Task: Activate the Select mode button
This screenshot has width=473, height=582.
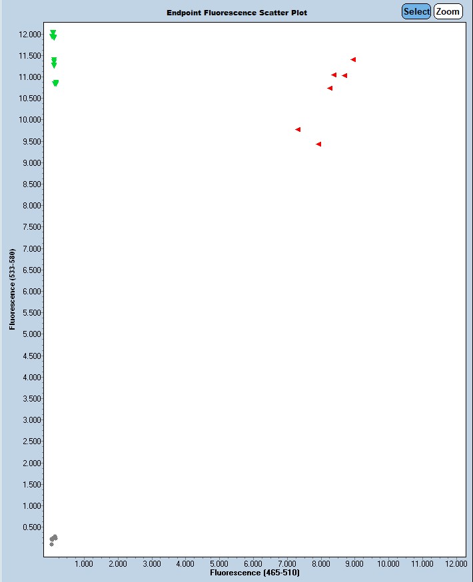Action: tap(416, 11)
